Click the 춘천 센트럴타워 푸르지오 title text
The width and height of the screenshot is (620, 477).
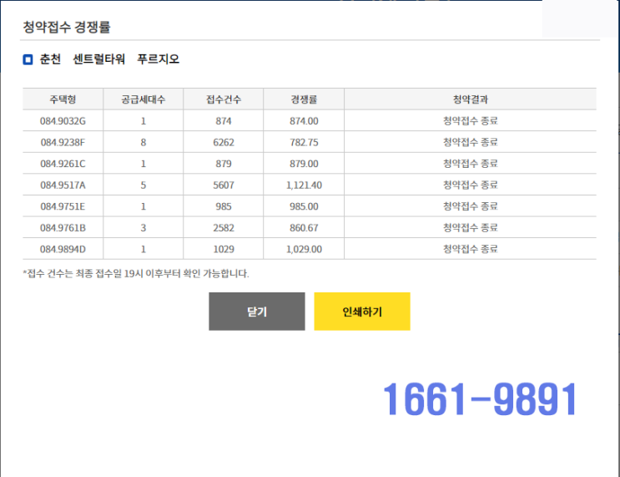pyautogui.click(x=109, y=59)
